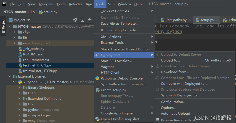Open the Window menu
The height and width of the screenshot is (123, 236).
pyautogui.click(x=124, y=4)
